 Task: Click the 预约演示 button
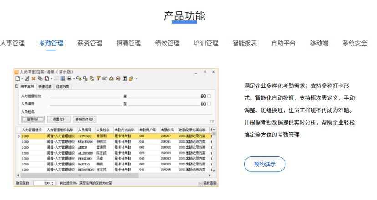click(x=265, y=164)
